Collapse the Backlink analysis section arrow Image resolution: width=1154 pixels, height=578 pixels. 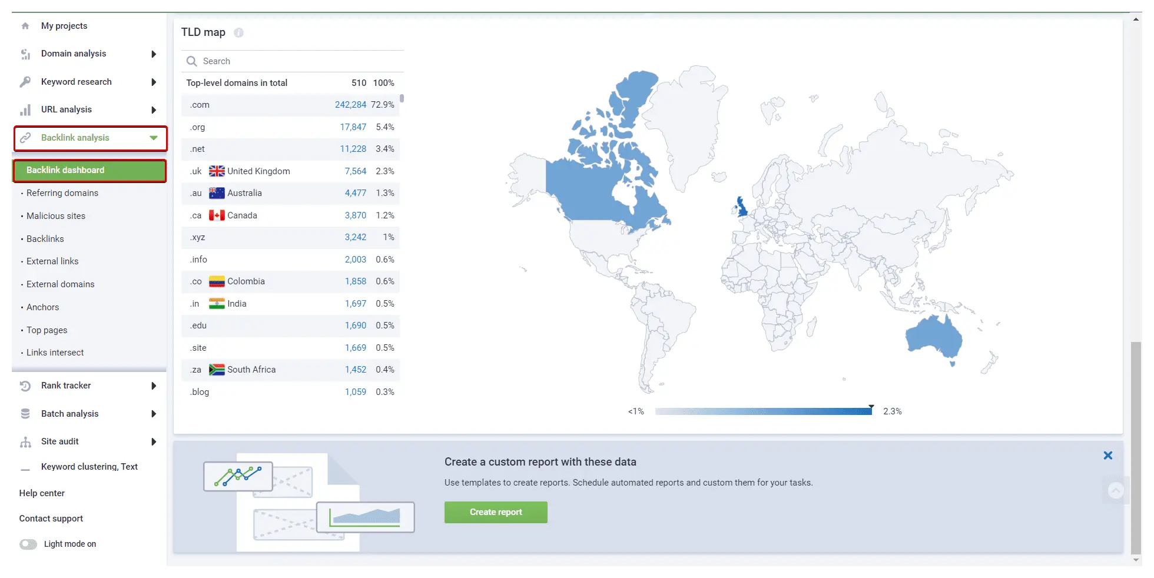pos(154,138)
